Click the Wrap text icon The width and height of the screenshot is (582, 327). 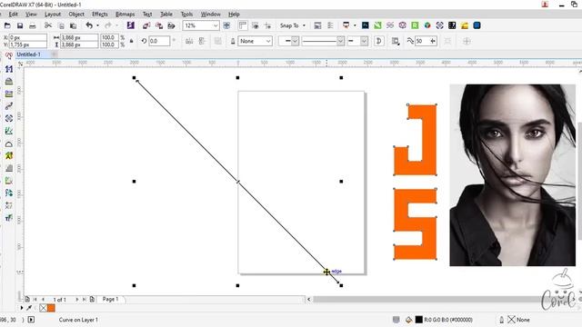point(396,41)
